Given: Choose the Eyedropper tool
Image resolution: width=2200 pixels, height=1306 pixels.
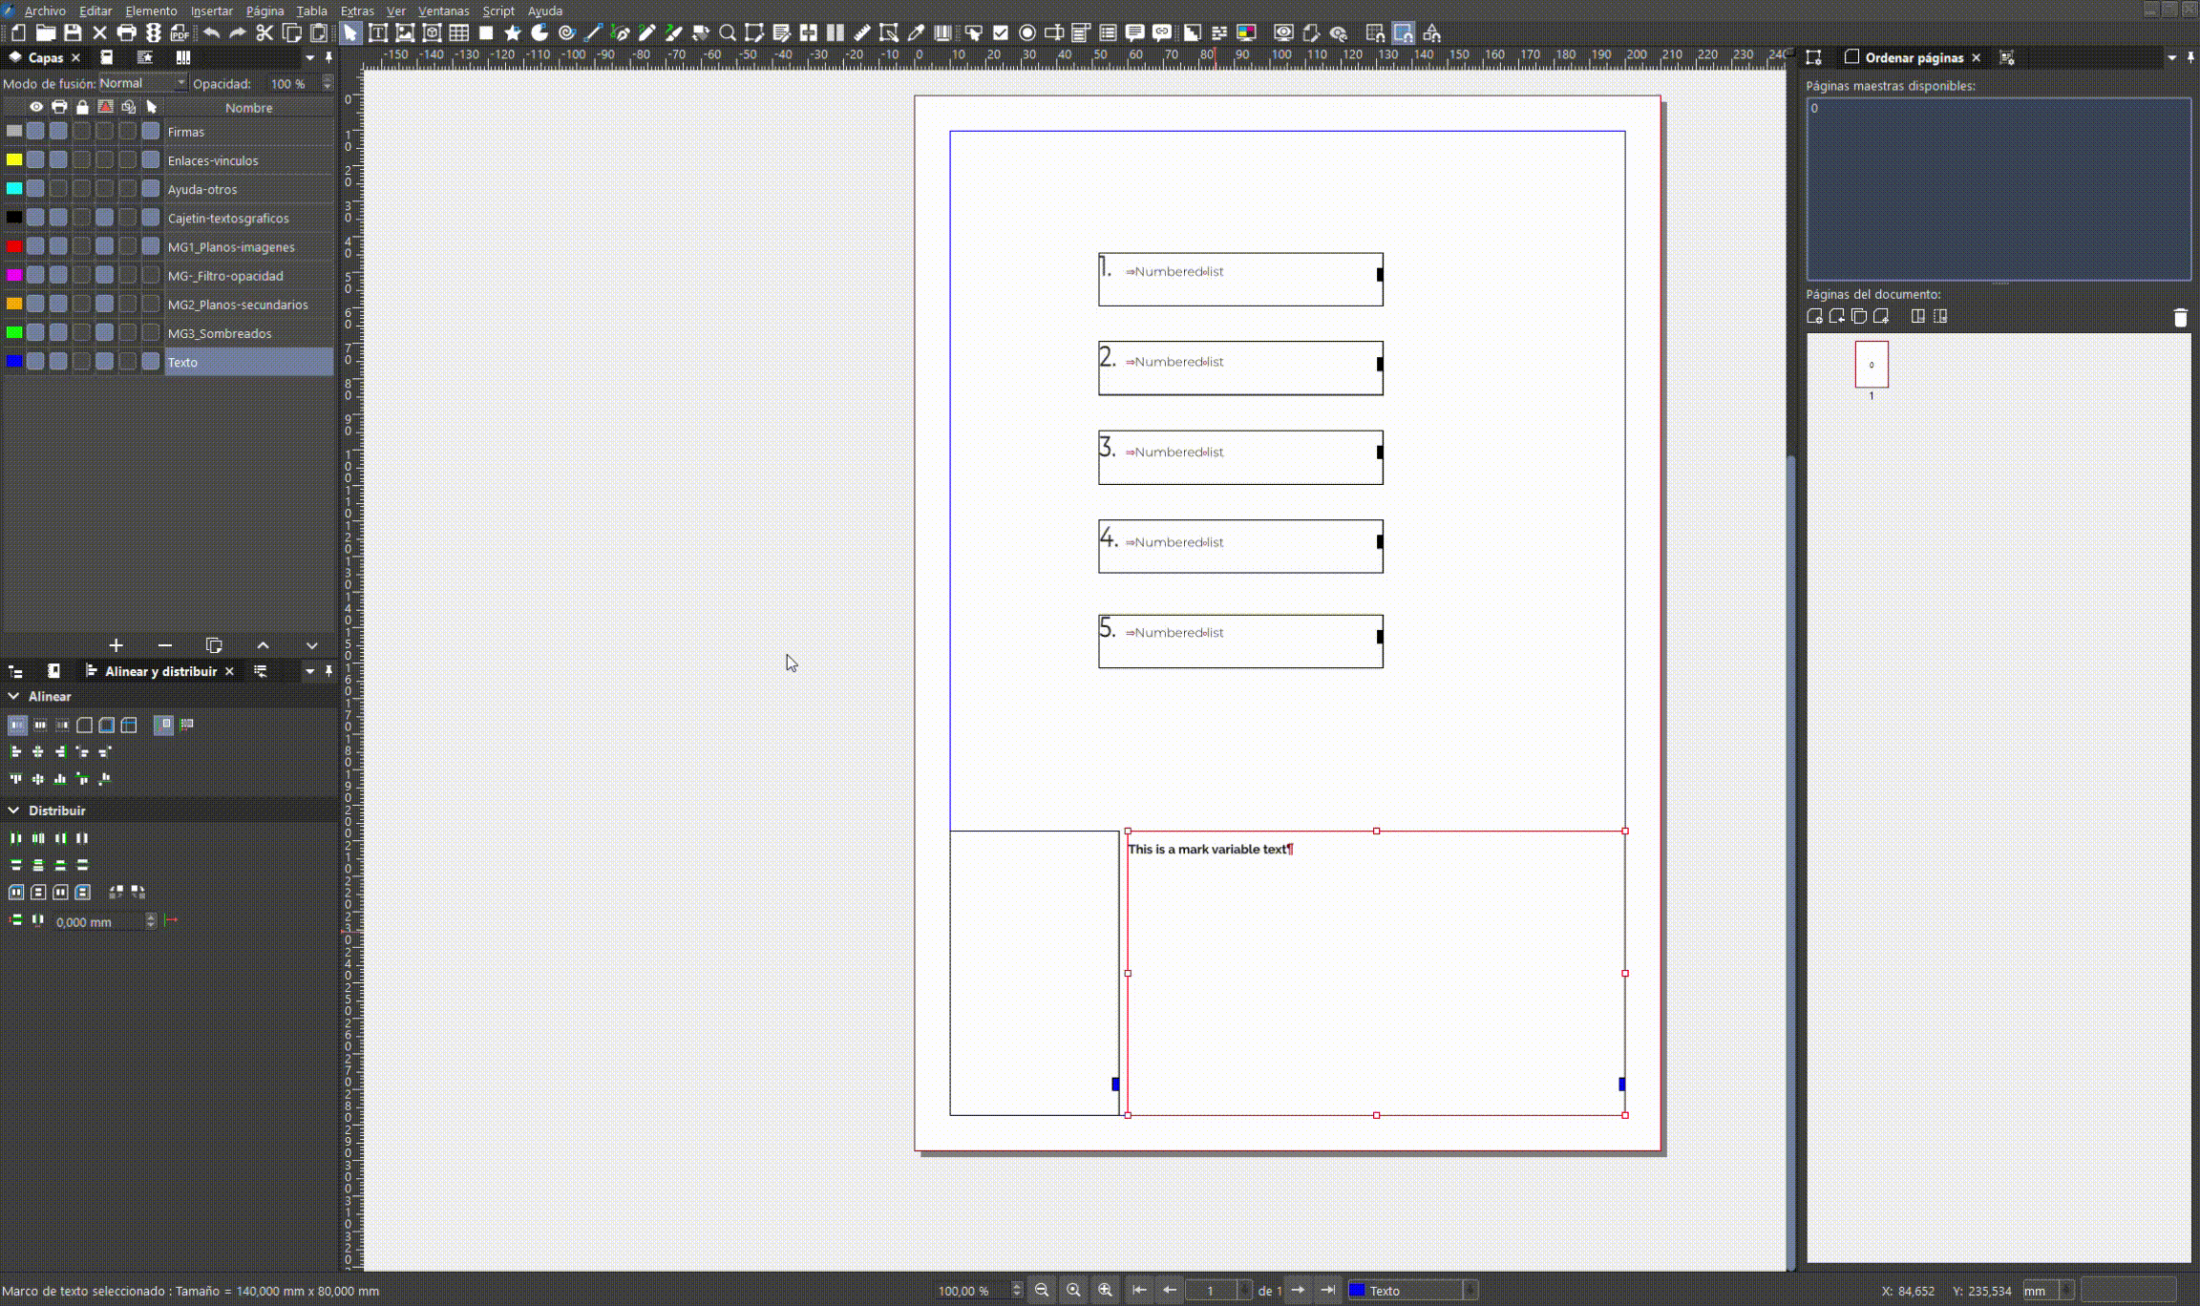Looking at the screenshot, I should point(916,33).
